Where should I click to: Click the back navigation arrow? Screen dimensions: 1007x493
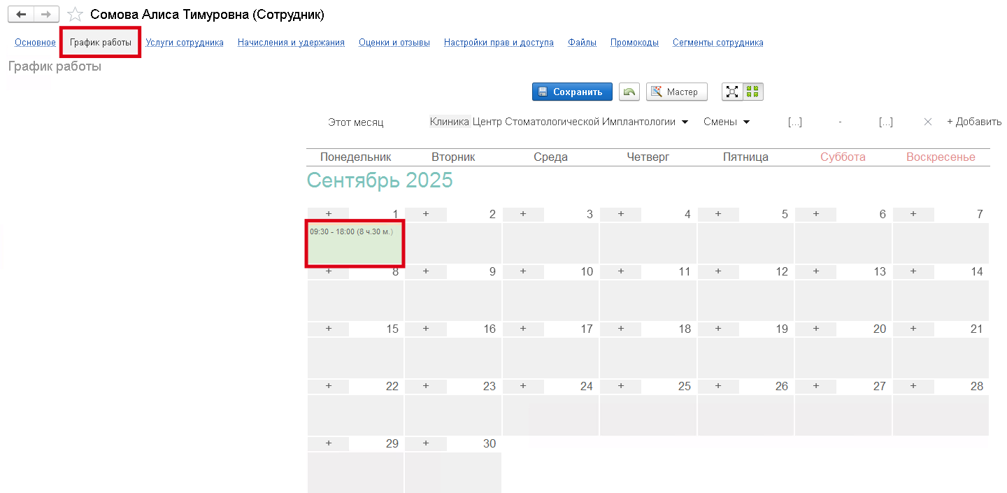point(21,15)
